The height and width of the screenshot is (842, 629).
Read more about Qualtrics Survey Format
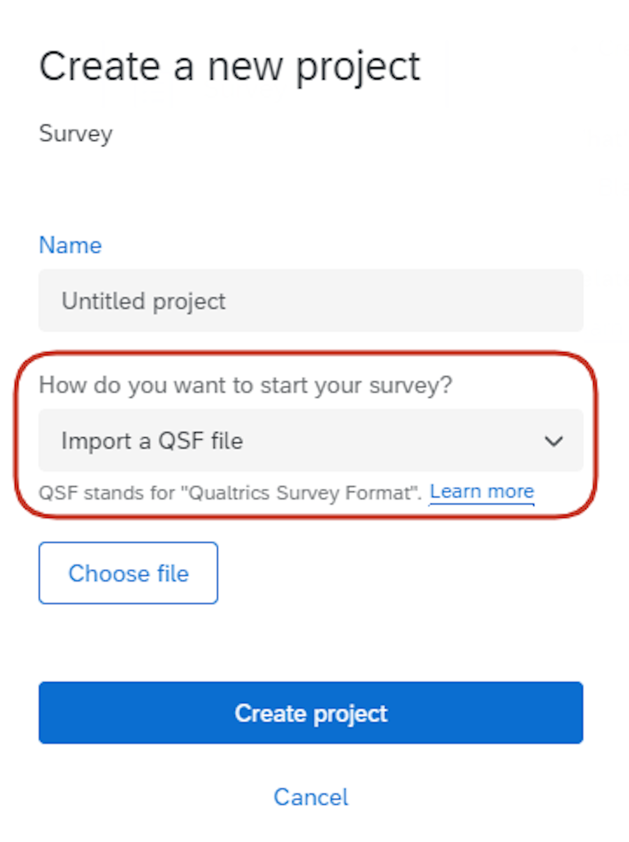pos(482,492)
